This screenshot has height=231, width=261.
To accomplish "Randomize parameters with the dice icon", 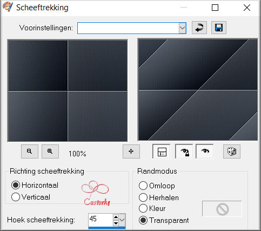I will pos(232,151).
